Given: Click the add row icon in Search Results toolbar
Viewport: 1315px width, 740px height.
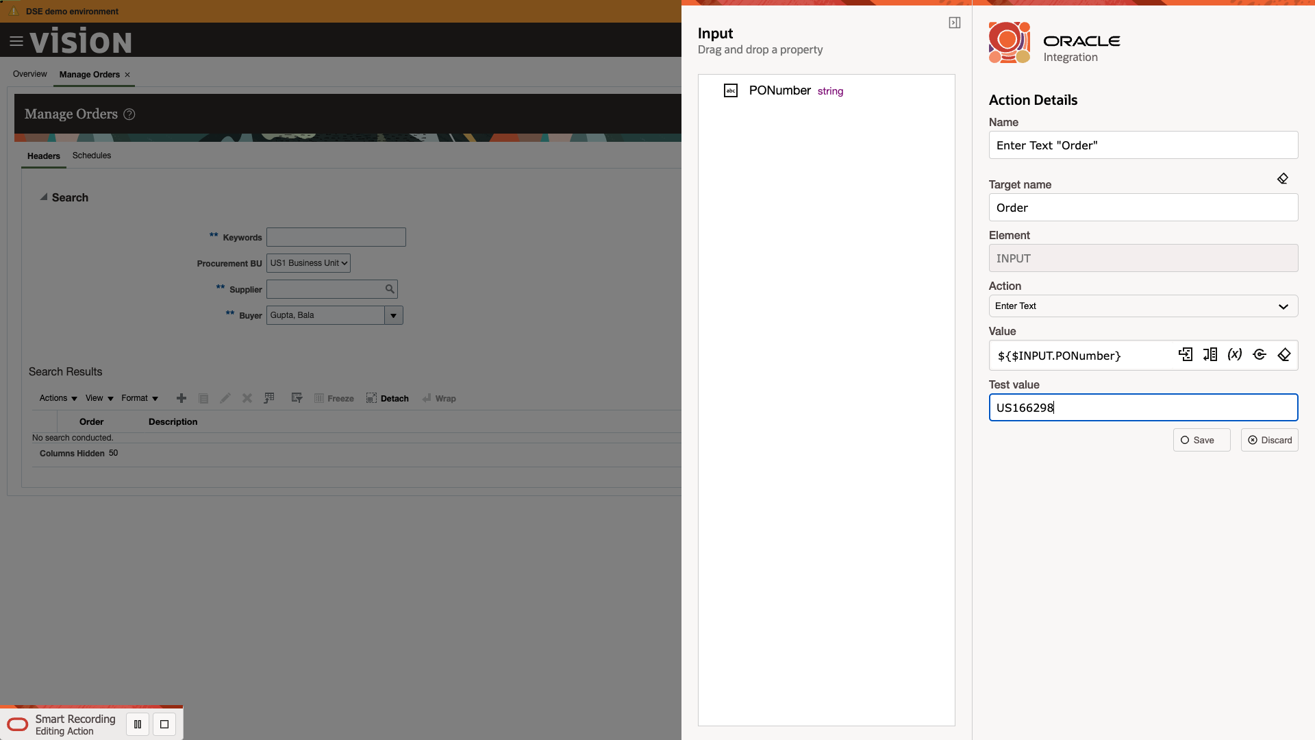Looking at the screenshot, I should (181, 398).
